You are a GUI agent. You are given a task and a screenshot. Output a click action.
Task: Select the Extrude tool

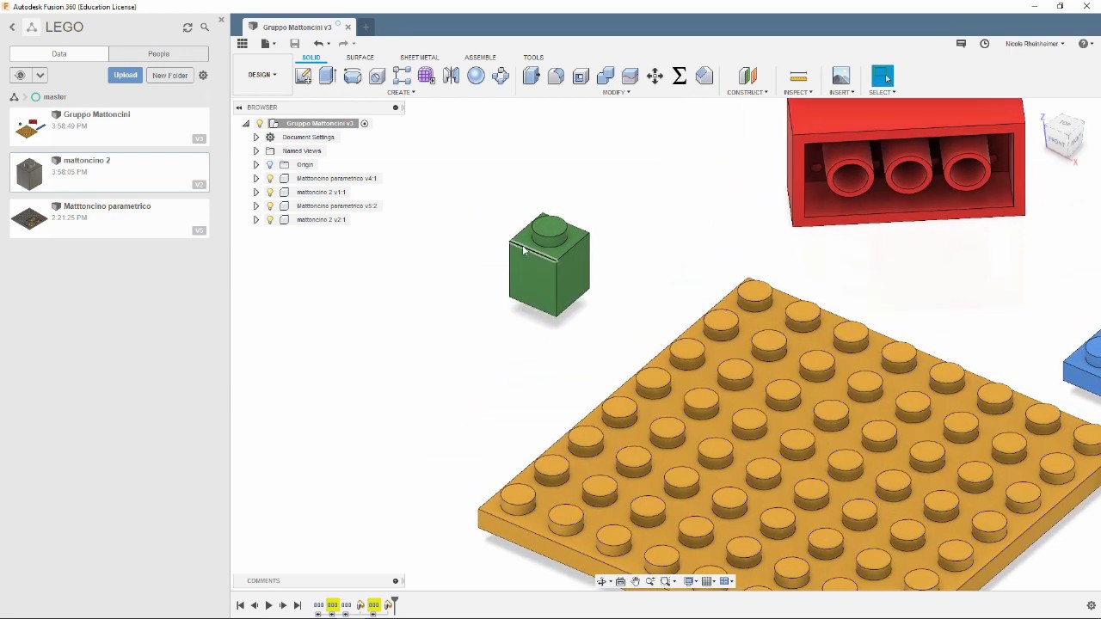(x=327, y=76)
